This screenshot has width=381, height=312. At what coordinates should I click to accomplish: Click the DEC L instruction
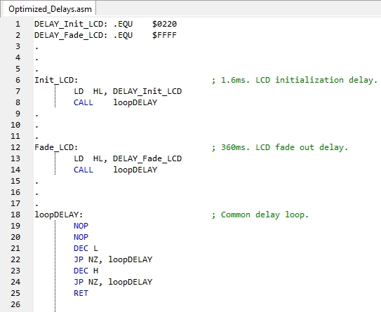[86, 248]
